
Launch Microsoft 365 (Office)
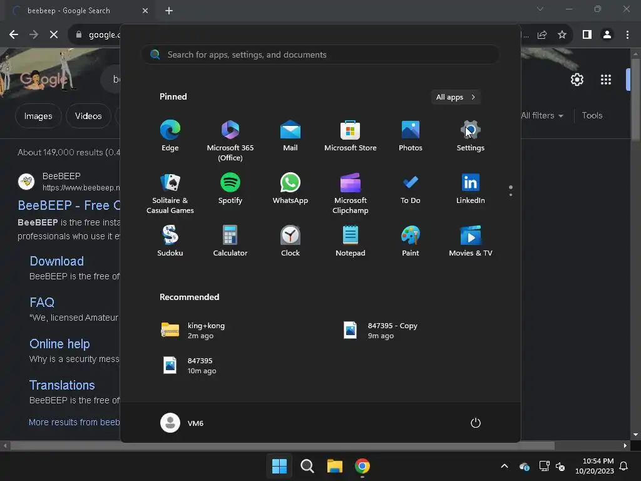coord(230,141)
